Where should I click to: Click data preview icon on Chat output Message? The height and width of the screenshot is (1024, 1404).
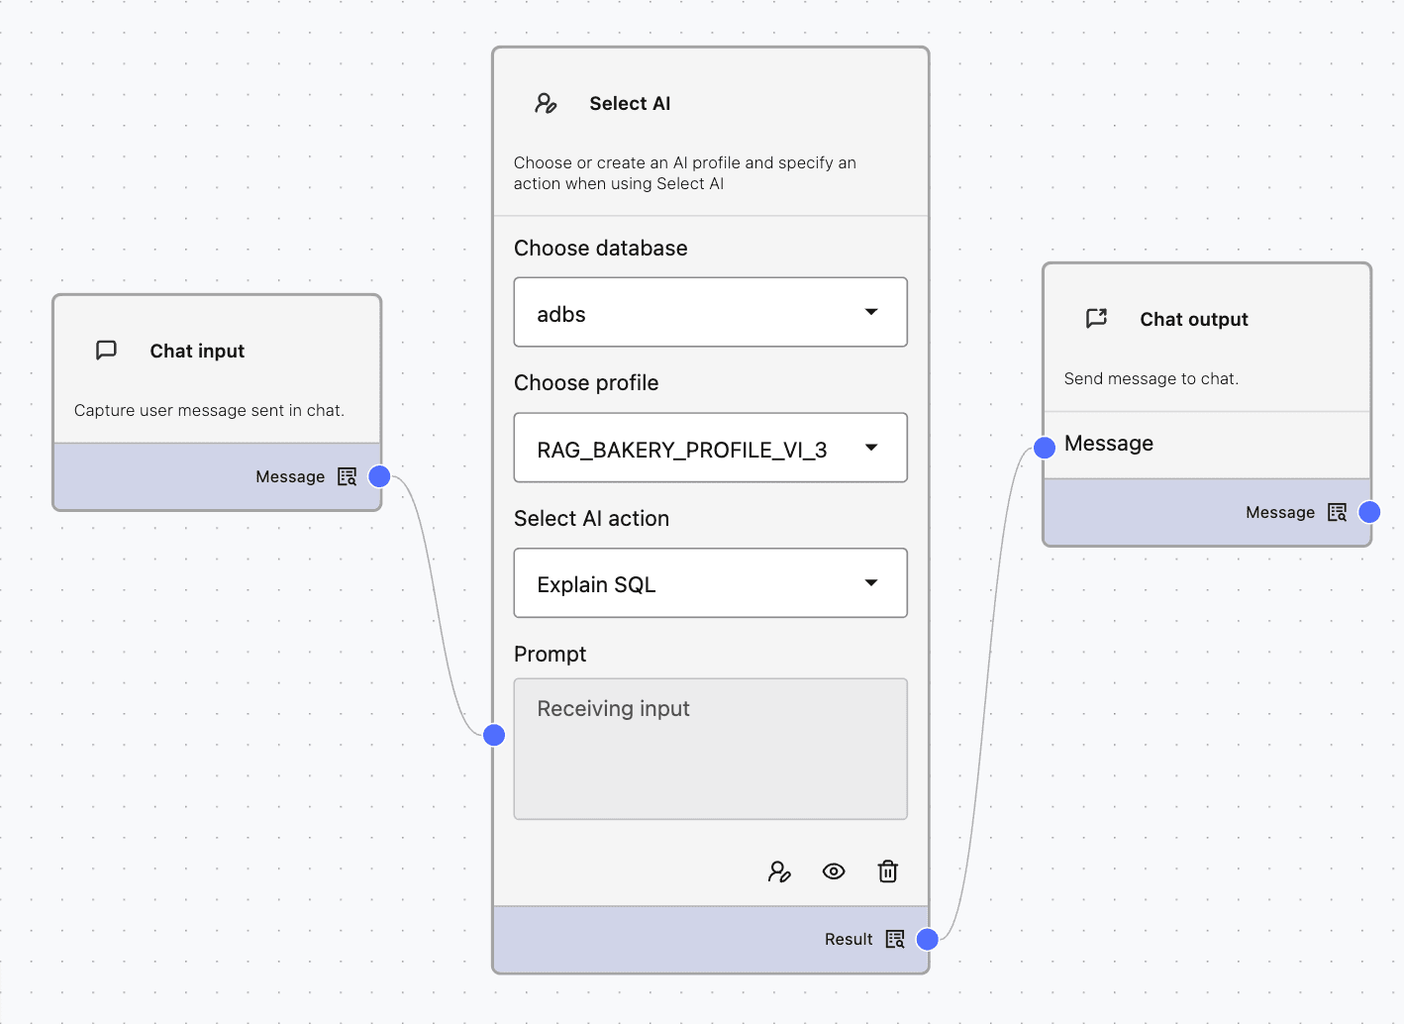pos(1336,512)
